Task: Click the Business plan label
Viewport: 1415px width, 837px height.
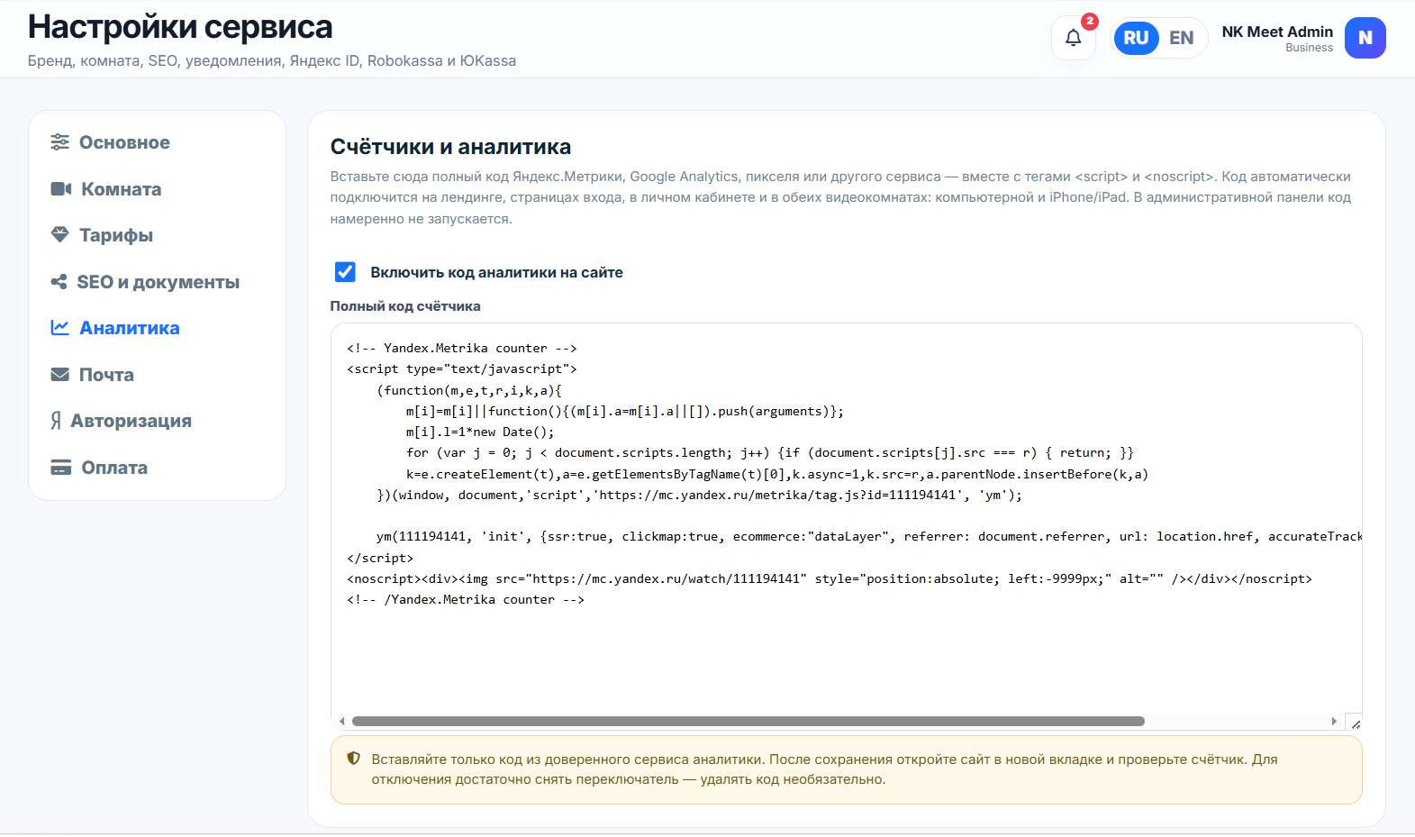Action: point(1309,48)
